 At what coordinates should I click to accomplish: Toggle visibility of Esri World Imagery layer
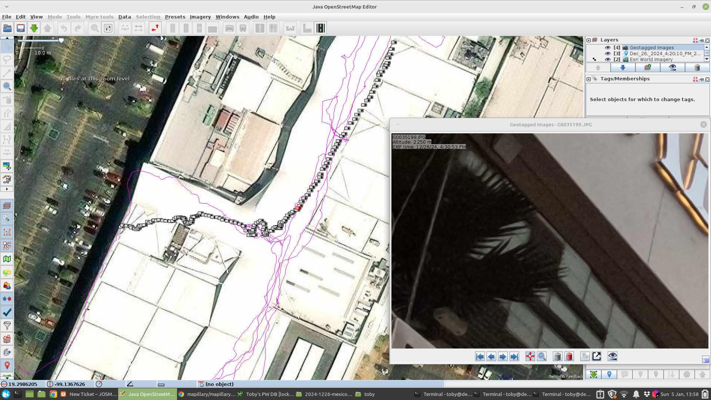pyautogui.click(x=608, y=59)
